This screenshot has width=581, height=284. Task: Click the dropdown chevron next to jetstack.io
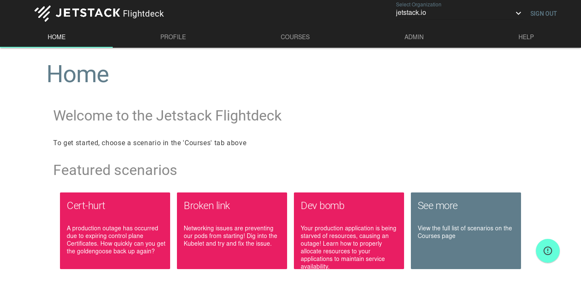tap(518, 13)
